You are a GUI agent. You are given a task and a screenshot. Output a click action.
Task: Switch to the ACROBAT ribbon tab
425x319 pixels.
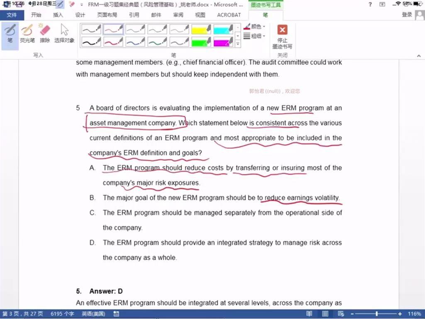(229, 15)
